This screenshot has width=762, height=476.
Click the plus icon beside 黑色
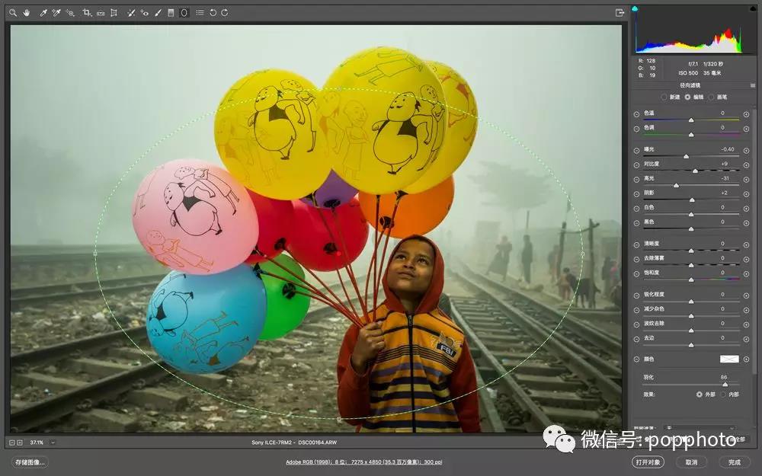pyautogui.click(x=747, y=223)
